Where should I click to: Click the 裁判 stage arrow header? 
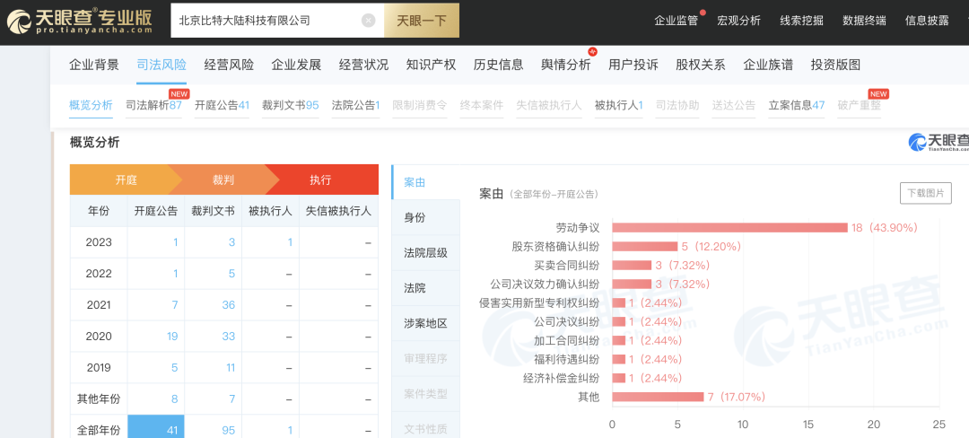click(x=223, y=180)
